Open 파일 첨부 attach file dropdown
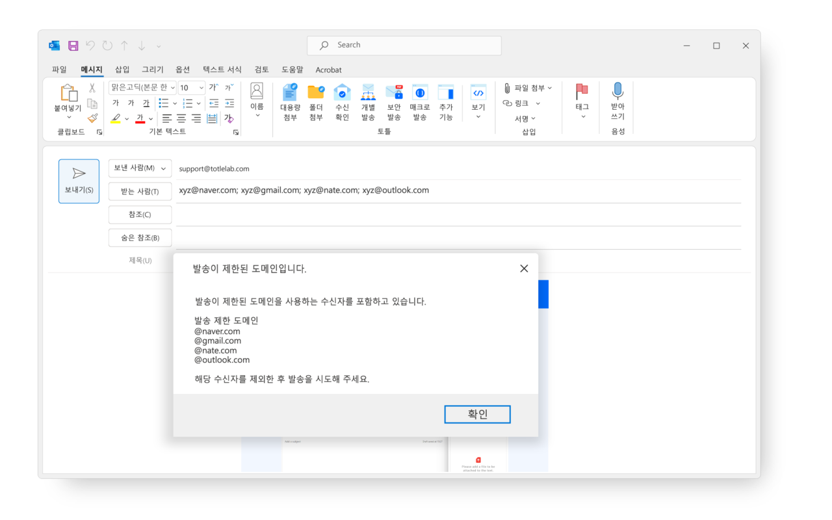The width and height of the screenshot is (832, 520). pos(528,88)
